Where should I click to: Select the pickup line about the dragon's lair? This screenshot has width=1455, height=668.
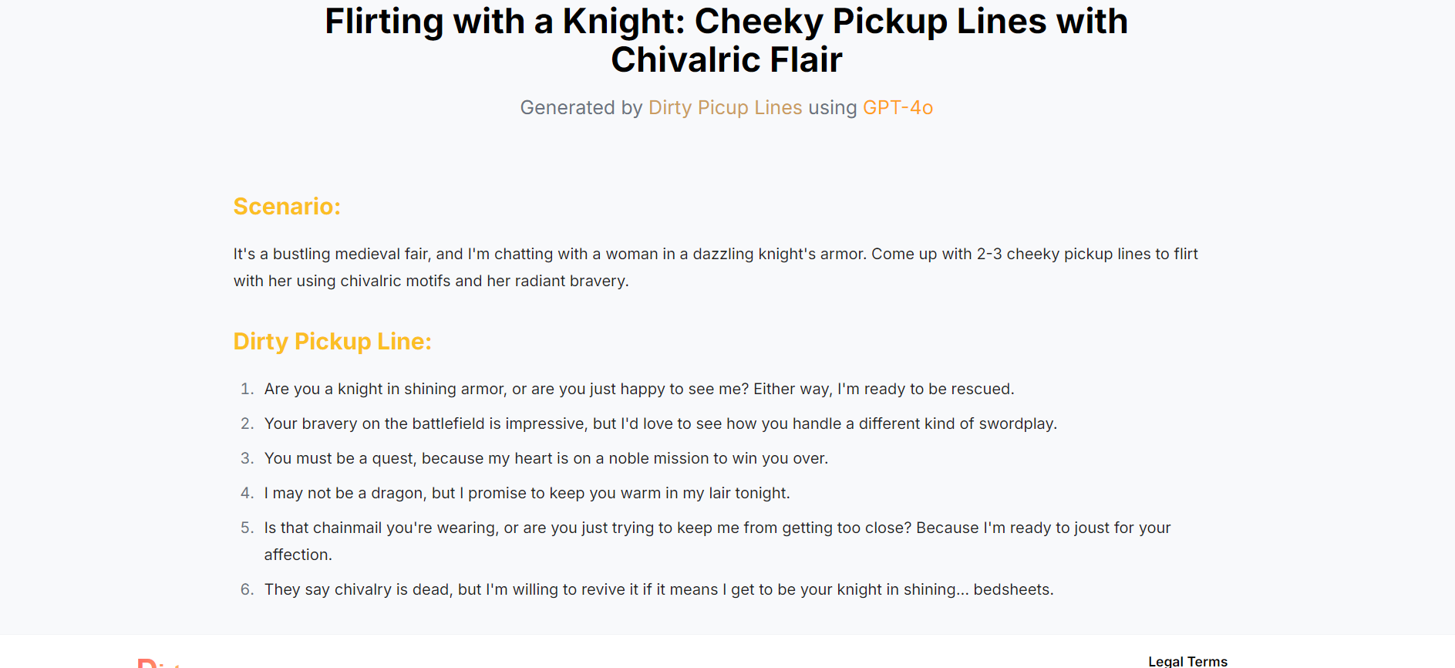[527, 493]
